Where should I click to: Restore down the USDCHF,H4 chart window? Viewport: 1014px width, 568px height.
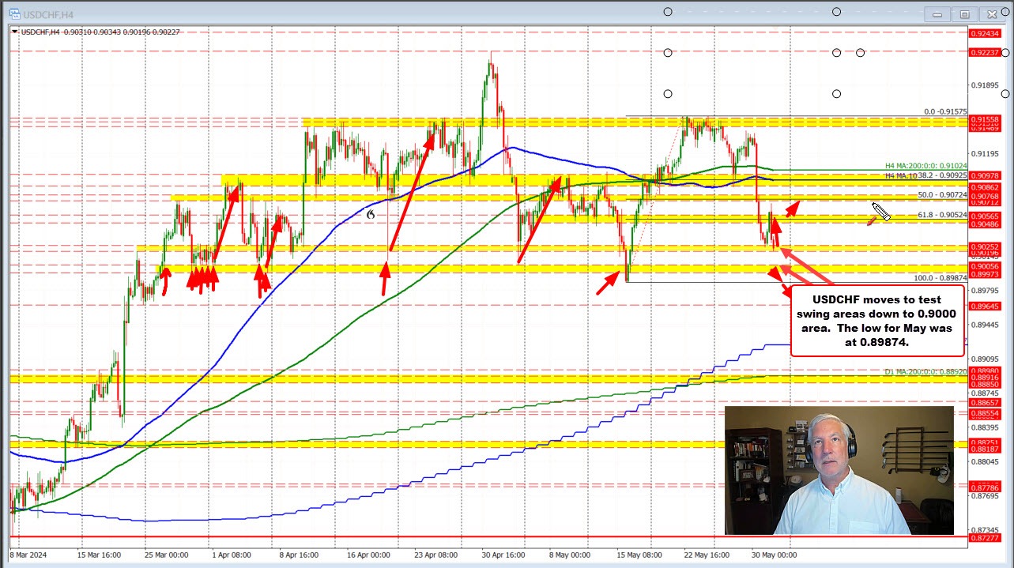pos(965,13)
